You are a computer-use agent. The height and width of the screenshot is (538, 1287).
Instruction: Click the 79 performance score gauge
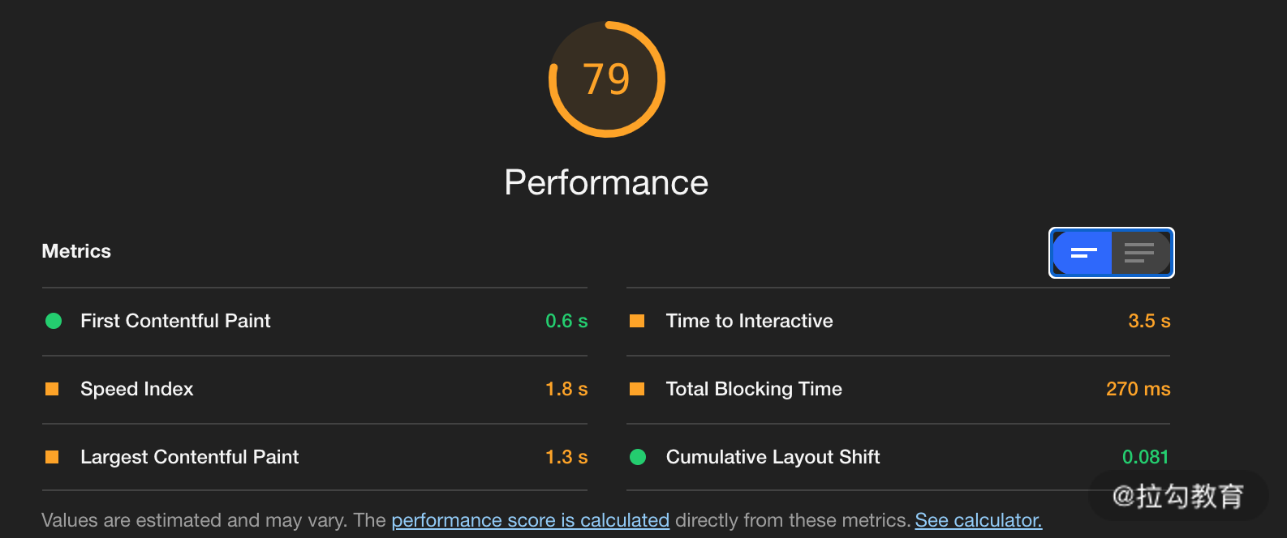point(607,79)
